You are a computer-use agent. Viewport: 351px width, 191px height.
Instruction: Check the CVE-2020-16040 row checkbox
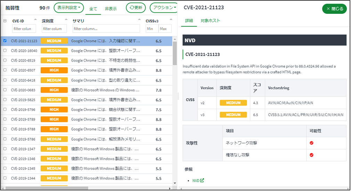5,50
